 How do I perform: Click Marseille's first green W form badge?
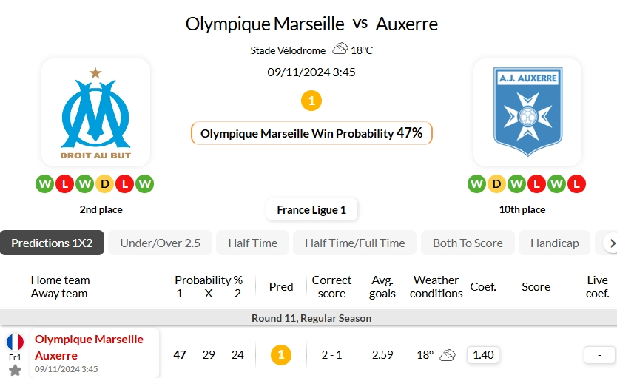pyautogui.click(x=45, y=183)
